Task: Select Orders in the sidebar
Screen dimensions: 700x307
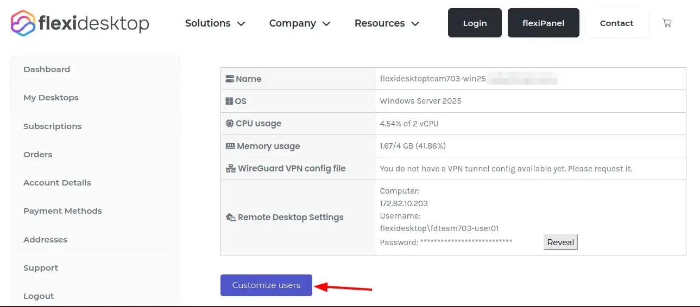Action: pyautogui.click(x=95, y=155)
